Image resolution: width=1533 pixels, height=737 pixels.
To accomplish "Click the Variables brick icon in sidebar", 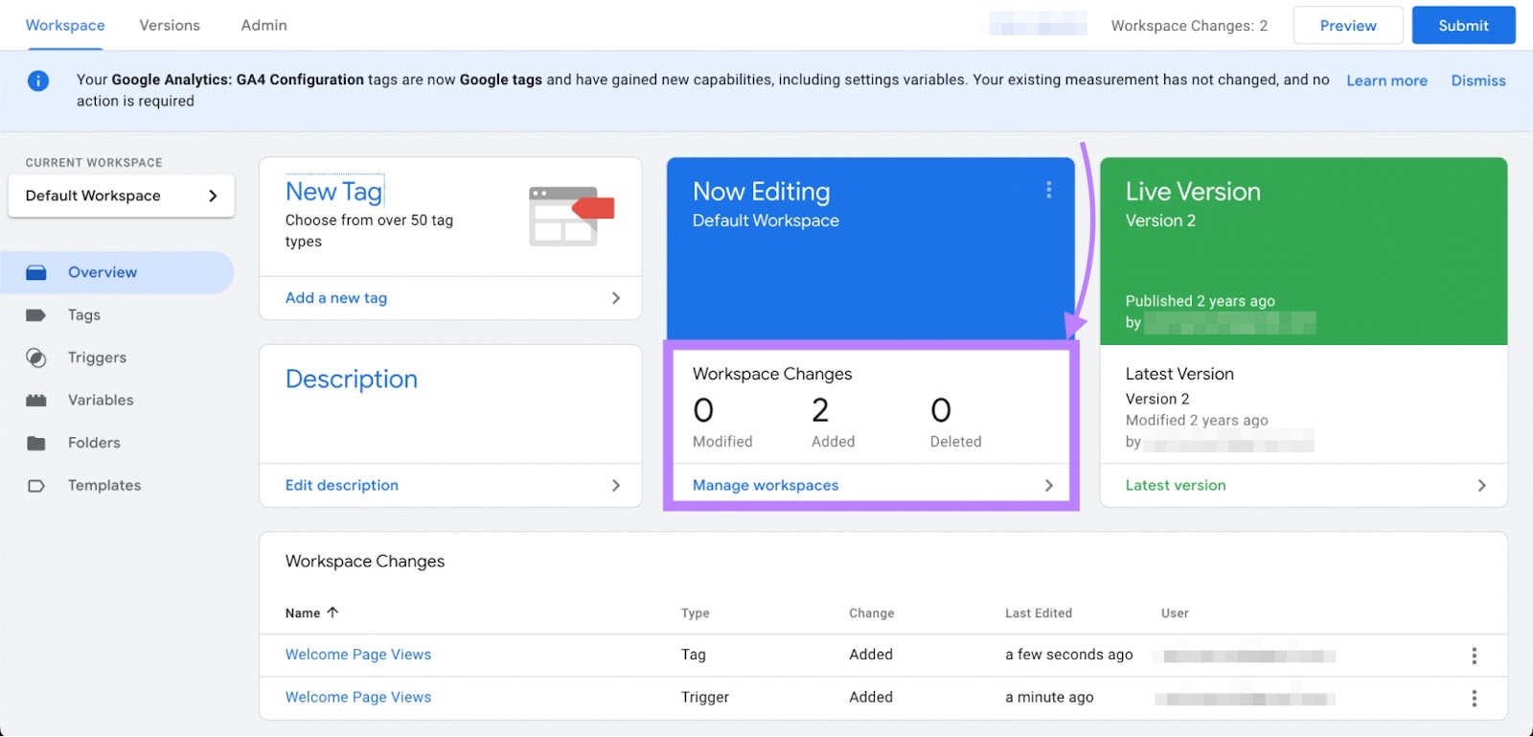I will point(36,401).
